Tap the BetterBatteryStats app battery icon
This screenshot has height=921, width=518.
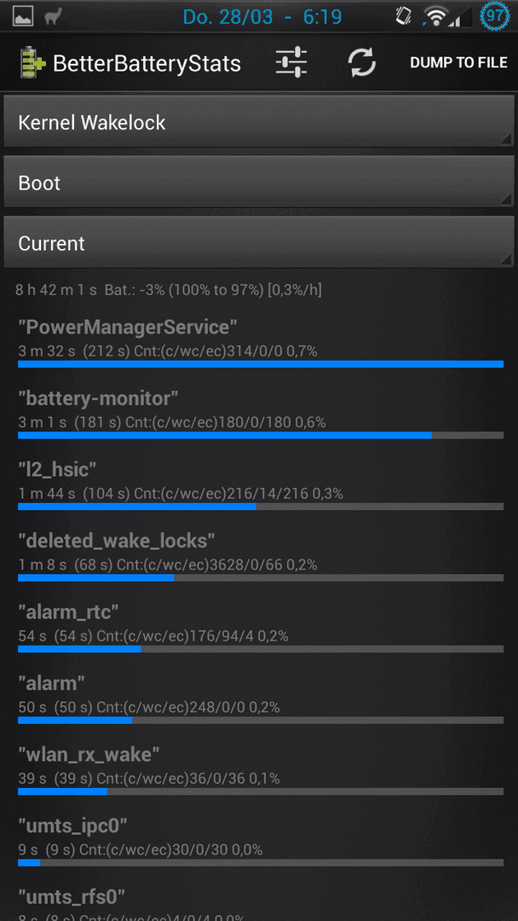point(32,63)
